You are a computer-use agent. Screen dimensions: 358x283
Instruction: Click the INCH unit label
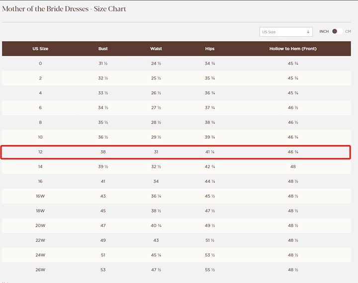324,31
